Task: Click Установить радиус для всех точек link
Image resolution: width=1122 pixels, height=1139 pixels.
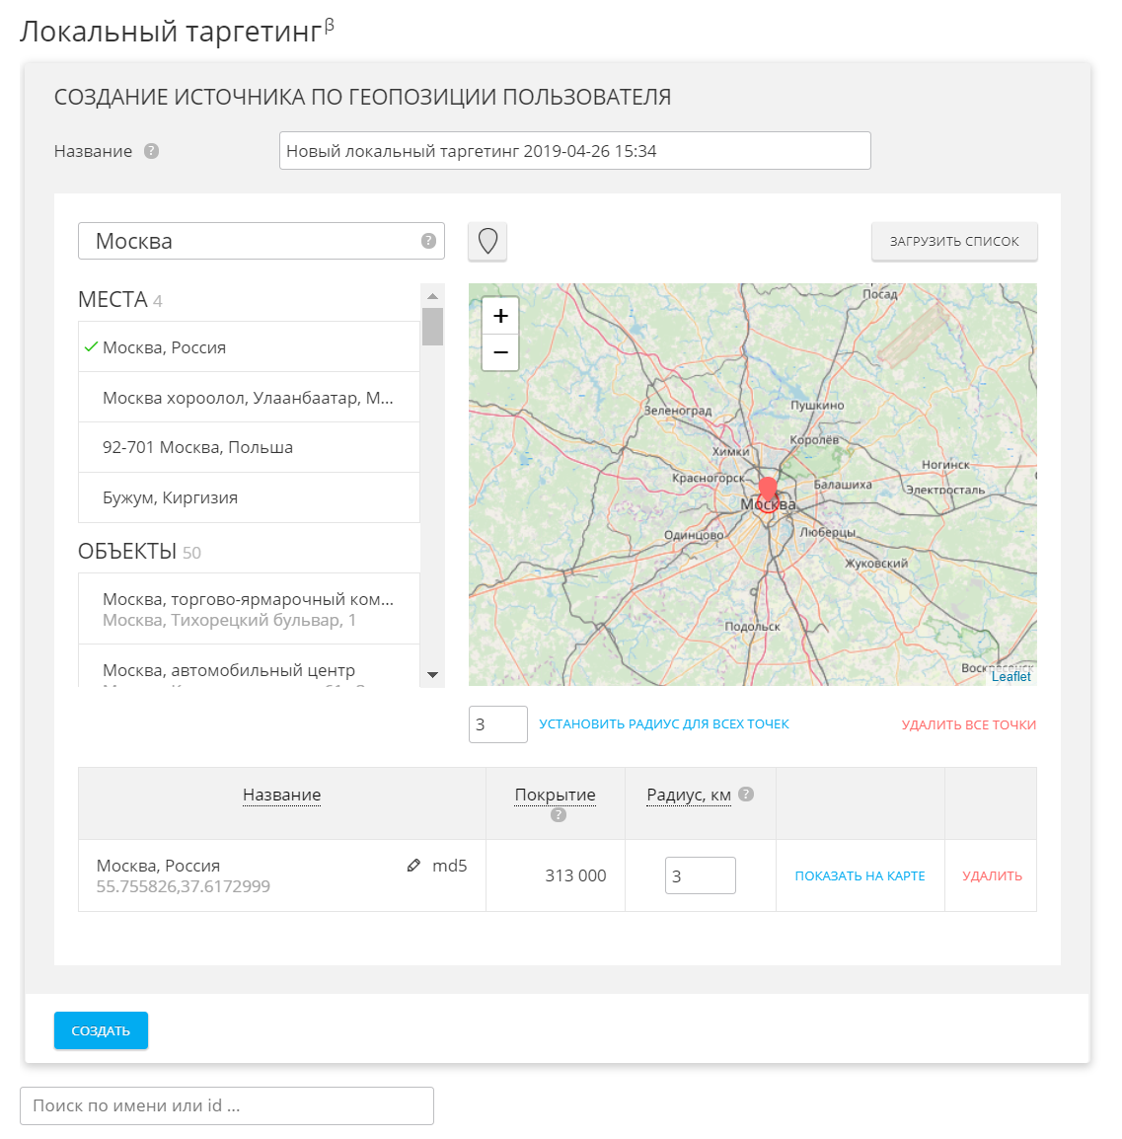Action: [663, 724]
